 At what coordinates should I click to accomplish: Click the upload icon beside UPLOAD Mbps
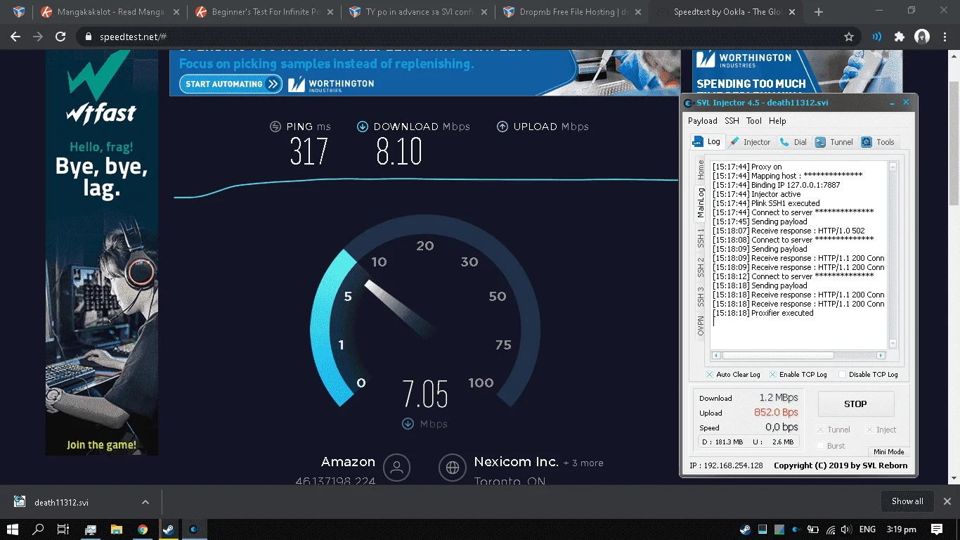502,127
